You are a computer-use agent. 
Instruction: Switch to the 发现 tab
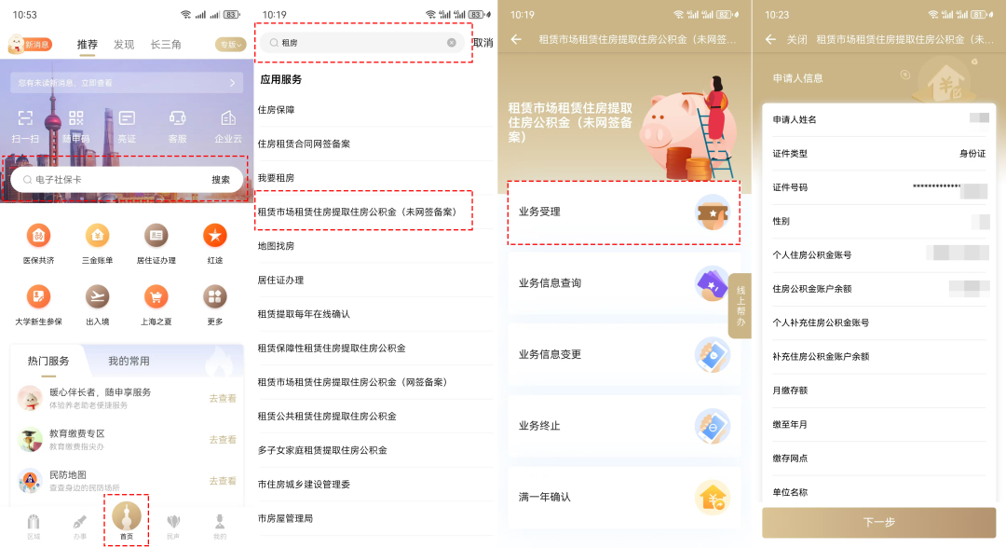pos(124,45)
